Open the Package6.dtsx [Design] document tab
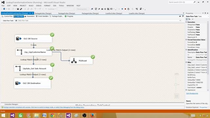The height and width of the screenshot is (118, 210). click(43, 13)
